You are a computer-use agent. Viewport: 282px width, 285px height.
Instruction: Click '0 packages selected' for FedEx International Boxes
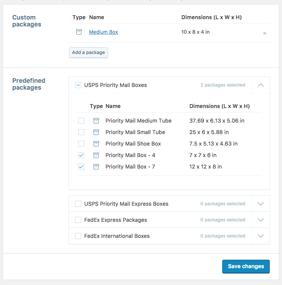[223, 236]
